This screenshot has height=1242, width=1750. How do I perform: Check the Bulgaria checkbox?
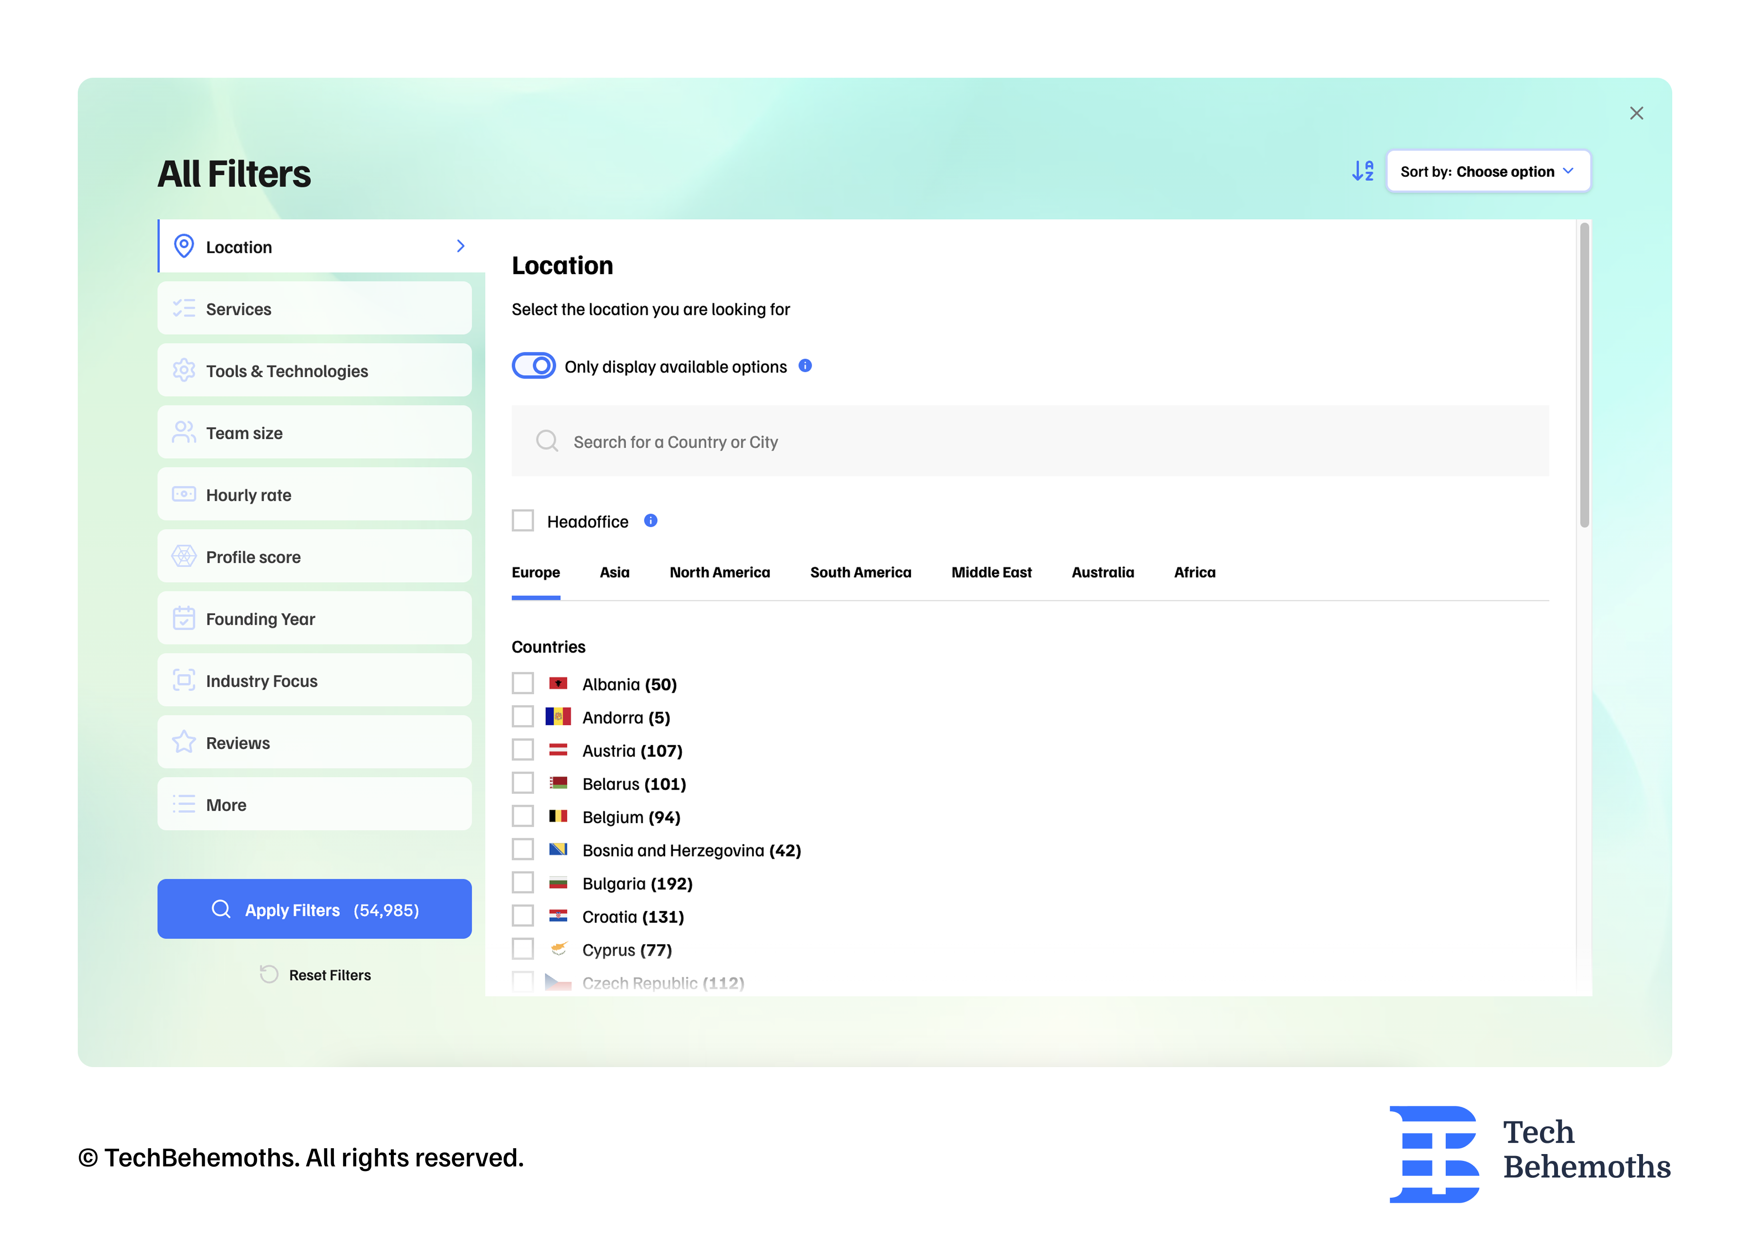523,882
